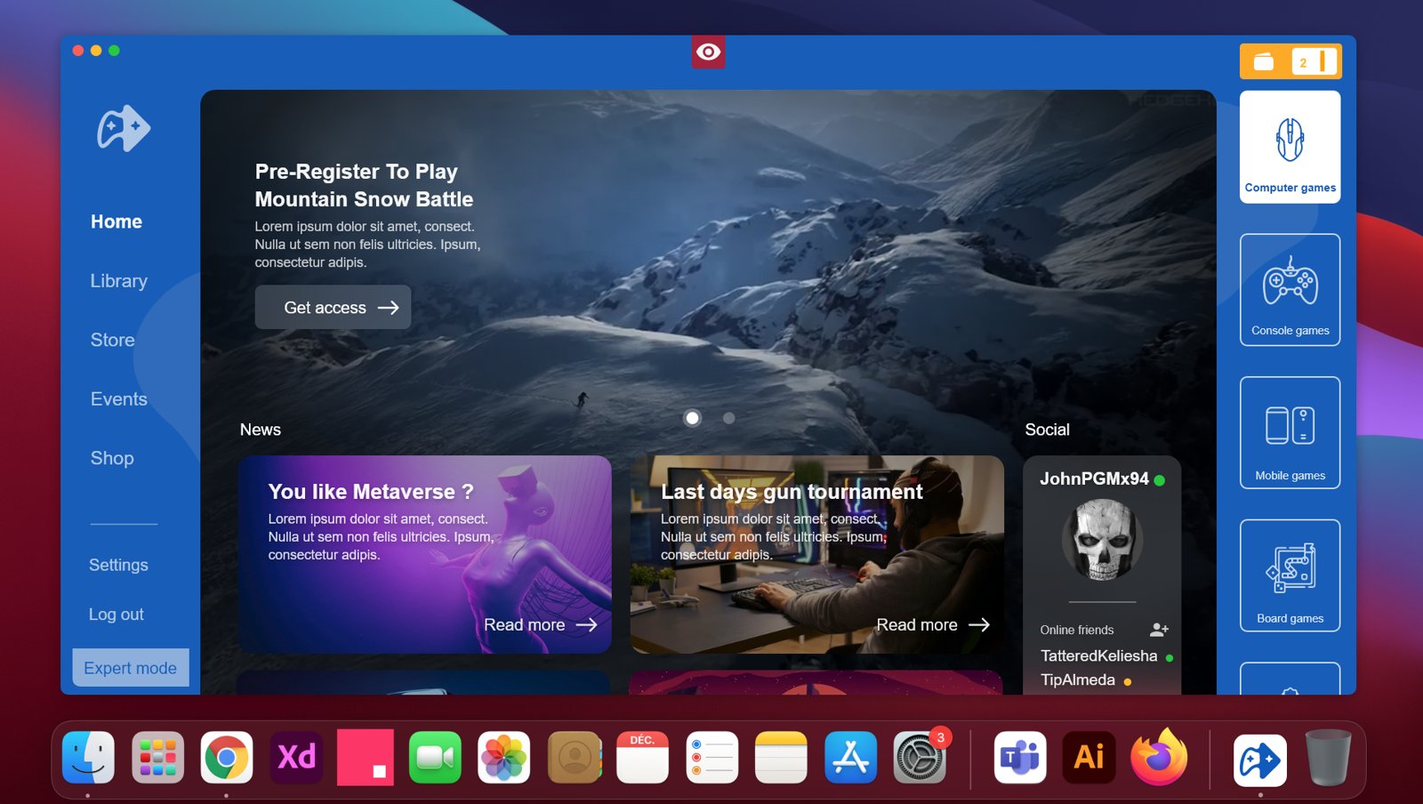
Task: Open Finder from the dock
Action: point(88,758)
